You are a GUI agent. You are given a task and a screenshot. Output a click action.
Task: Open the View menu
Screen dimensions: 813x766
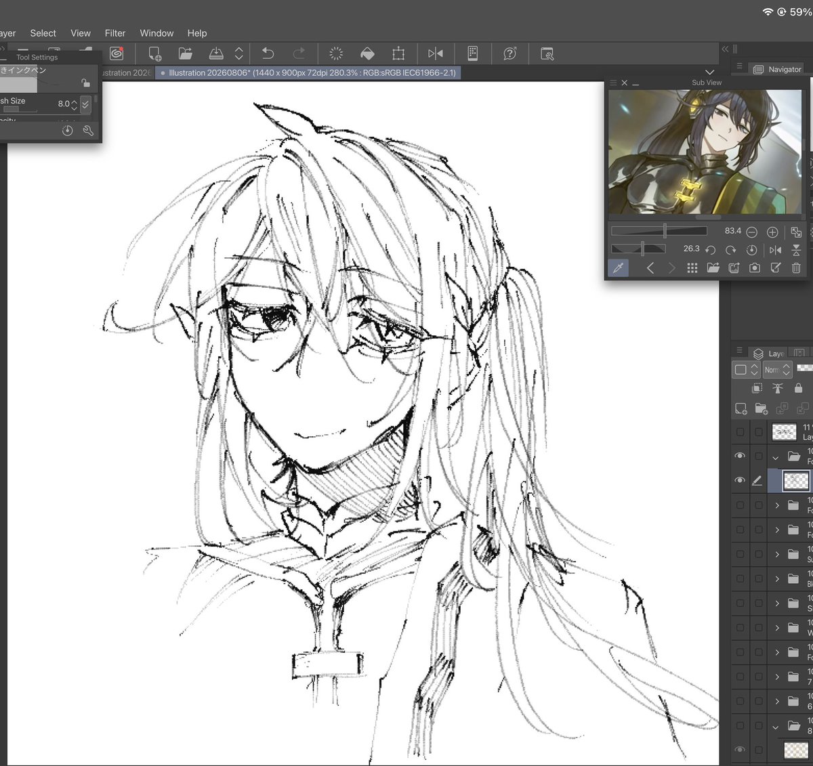coord(81,33)
